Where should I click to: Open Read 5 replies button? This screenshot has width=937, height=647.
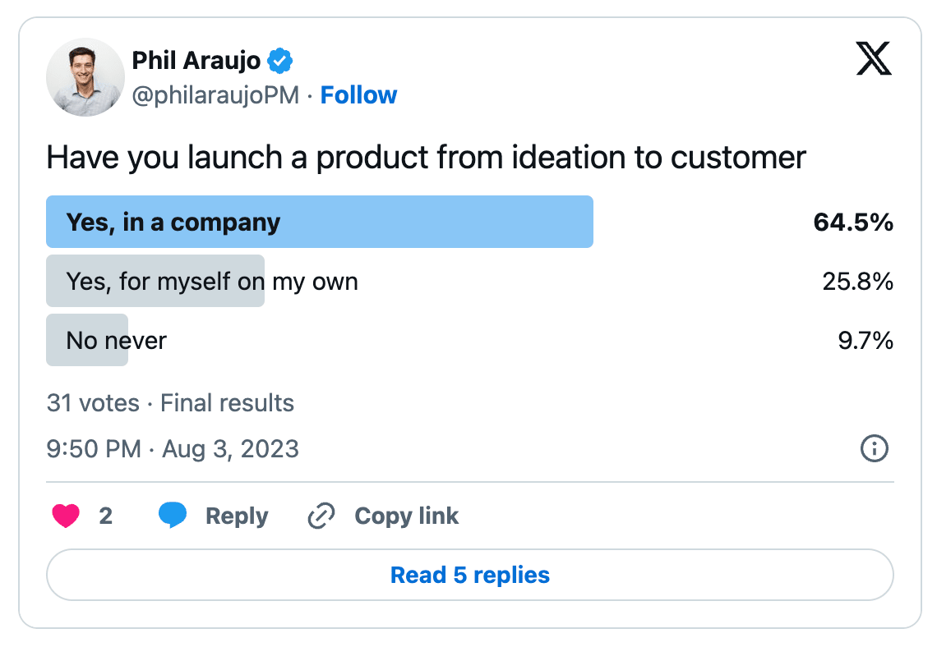pos(470,575)
